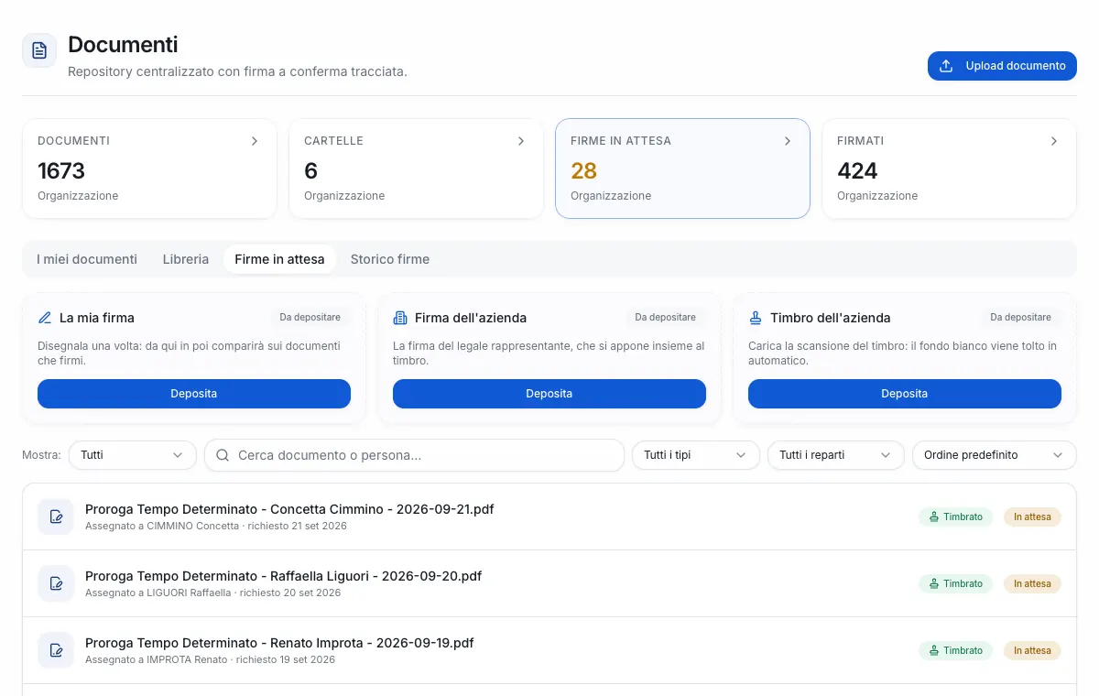Click Deposita under Timbro dell'azienda
This screenshot has width=1099, height=696.
coord(905,394)
